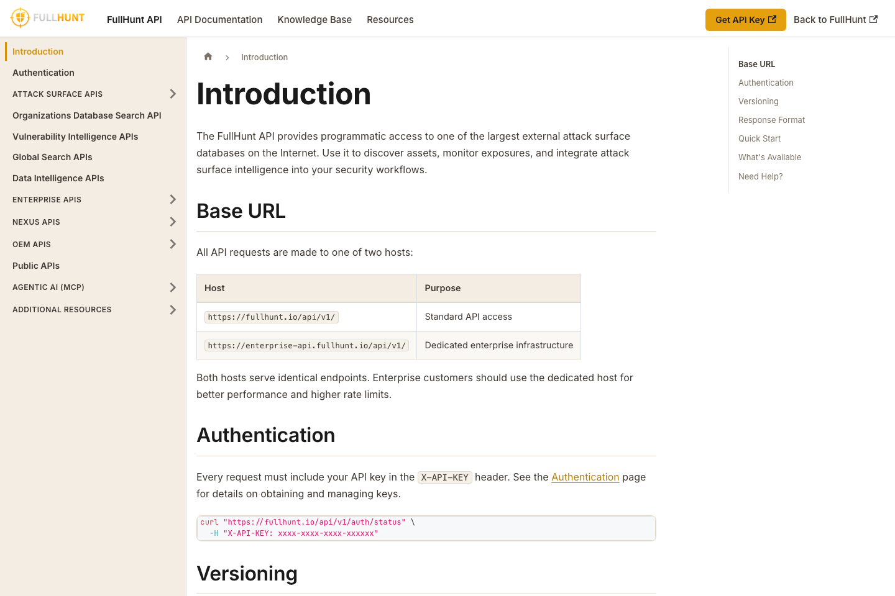Click the external link icon beside Back to FullHunt

tap(875, 19)
